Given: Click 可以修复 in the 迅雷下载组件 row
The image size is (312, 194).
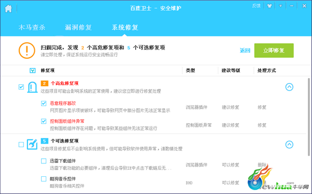Looking at the screenshot, I should (230, 165).
